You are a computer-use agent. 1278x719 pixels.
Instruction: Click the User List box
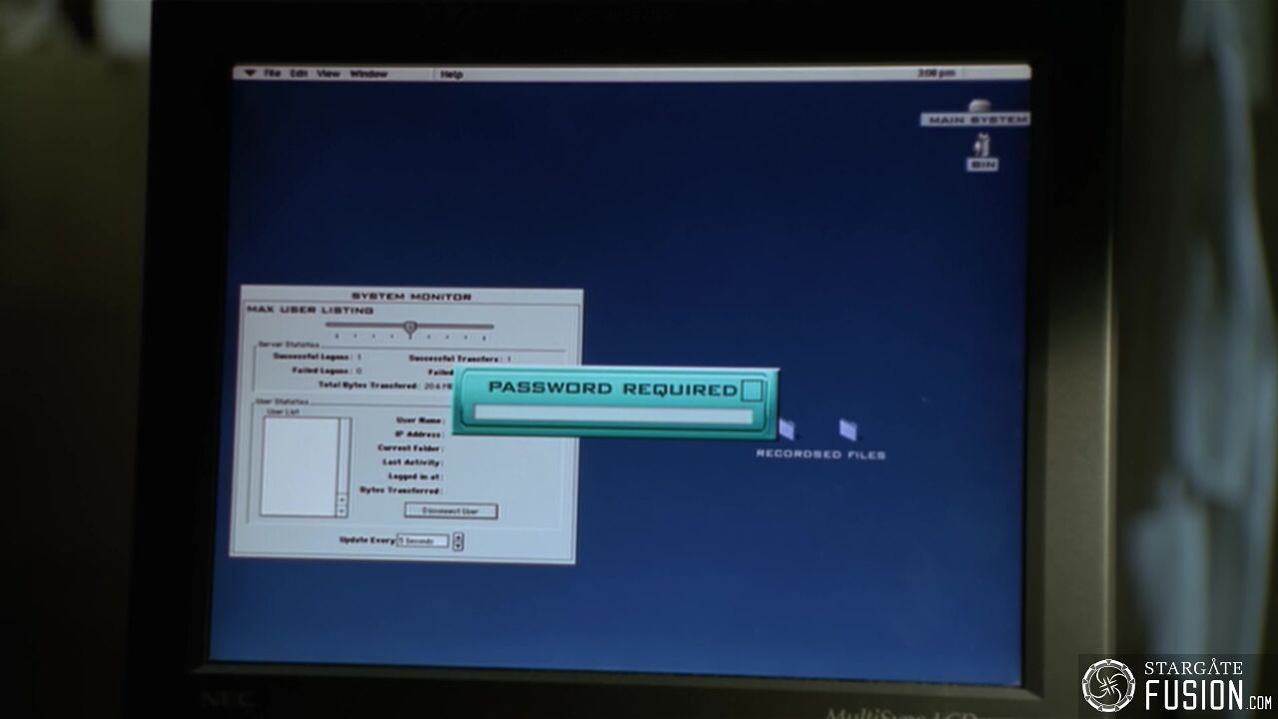(x=301, y=466)
